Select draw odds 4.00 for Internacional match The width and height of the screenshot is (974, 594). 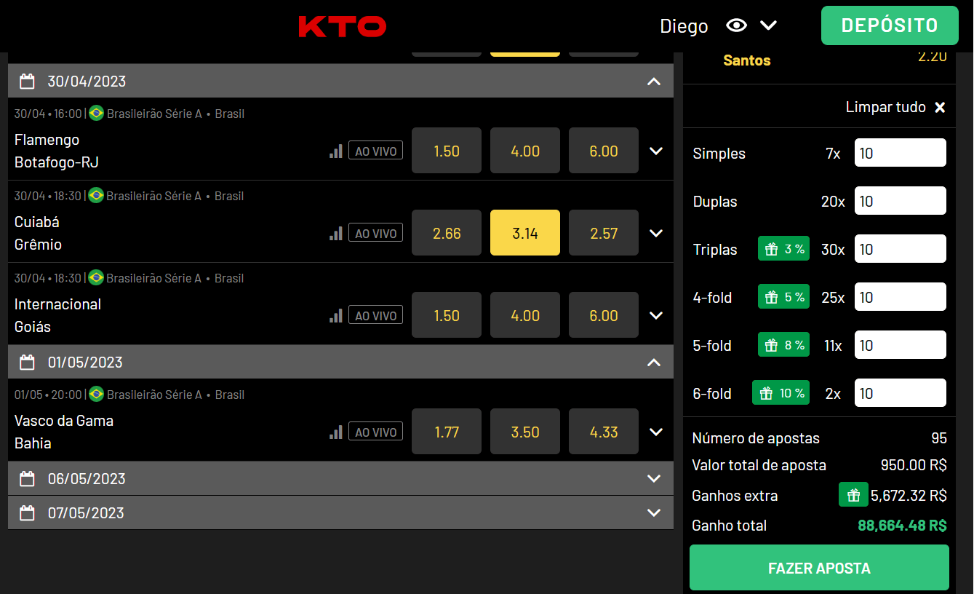[525, 315]
